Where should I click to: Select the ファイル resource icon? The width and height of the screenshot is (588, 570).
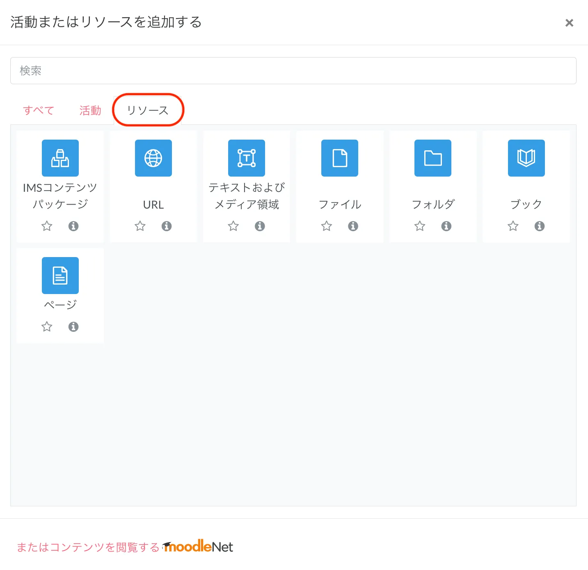(x=340, y=158)
